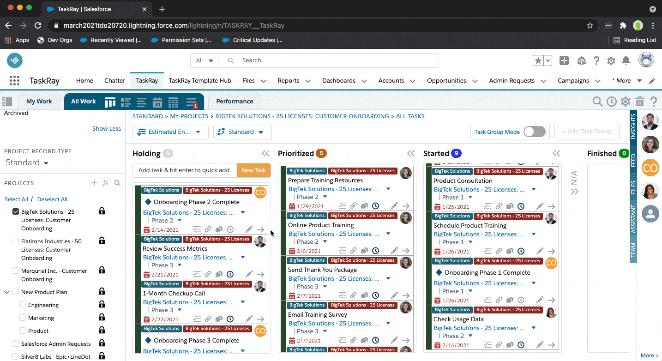Edit navigation items pencil icon
Screen dimensions: 662x361
point(652,81)
